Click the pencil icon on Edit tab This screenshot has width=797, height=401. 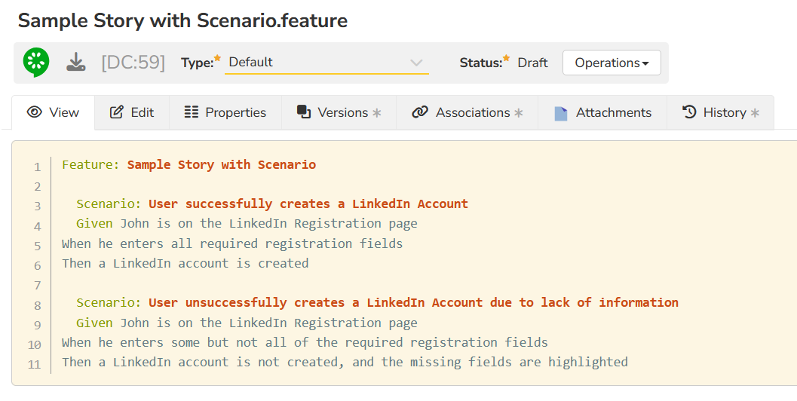[x=116, y=112]
